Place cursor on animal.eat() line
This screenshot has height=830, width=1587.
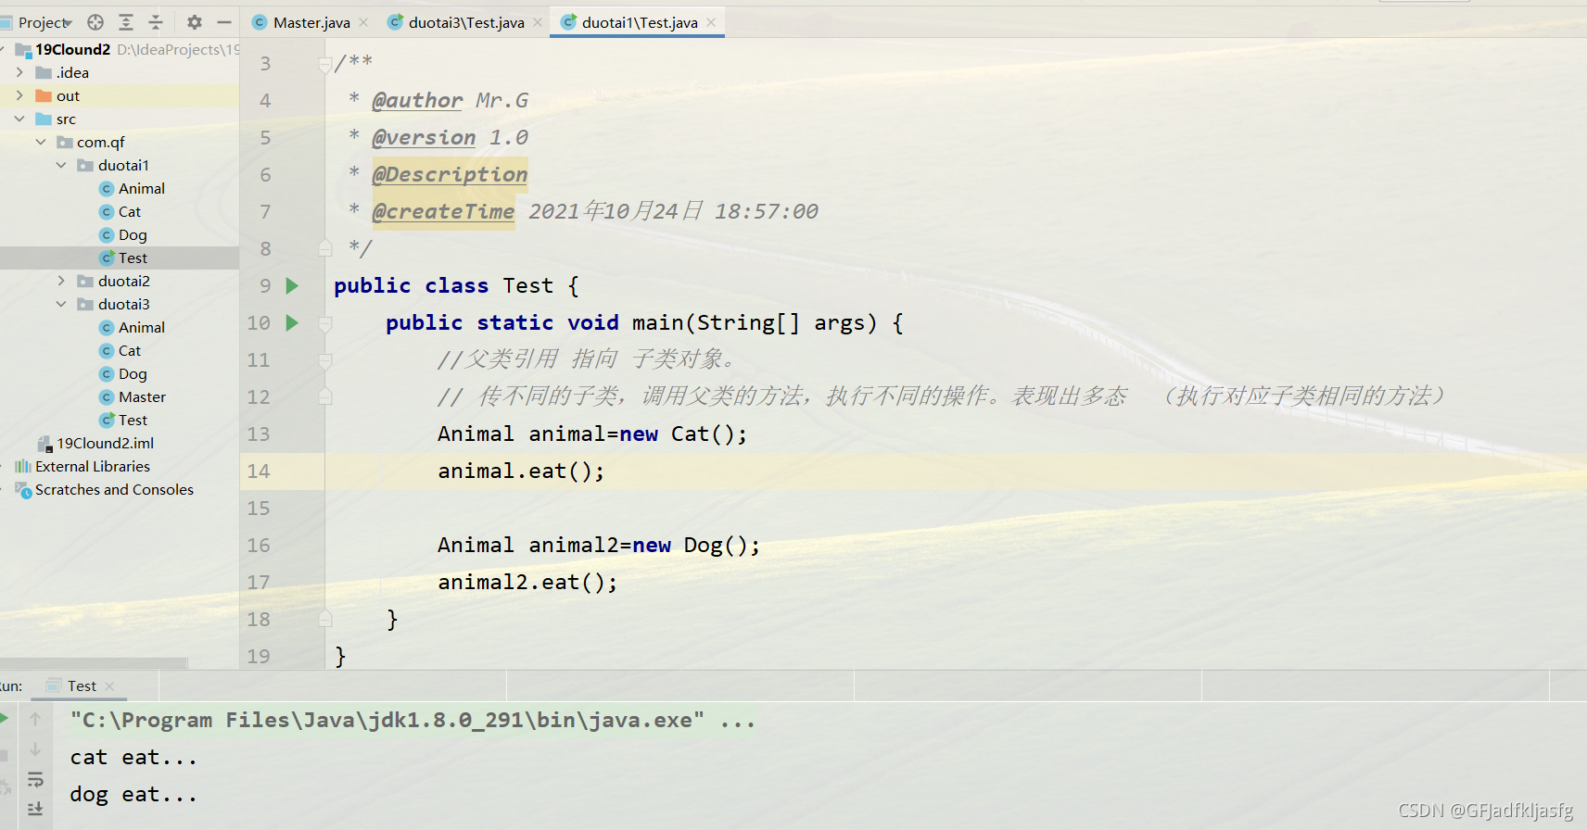coord(521,471)
